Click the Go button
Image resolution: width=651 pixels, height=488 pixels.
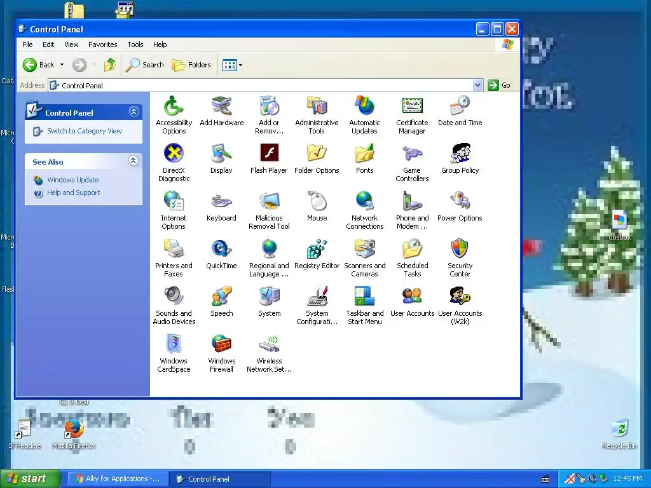[500, 85]
